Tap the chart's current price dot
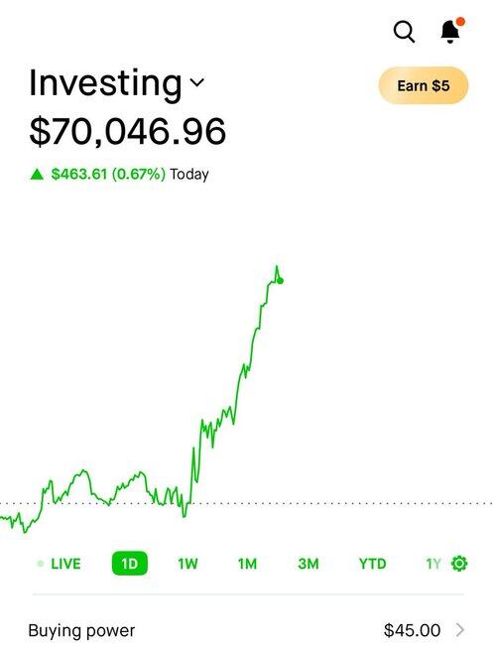This screenshot has height=649, width=496. (x=280, y=281)
